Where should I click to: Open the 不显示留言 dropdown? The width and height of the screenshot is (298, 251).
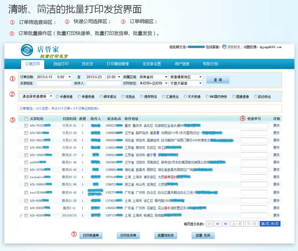click(x=186, y=83)
